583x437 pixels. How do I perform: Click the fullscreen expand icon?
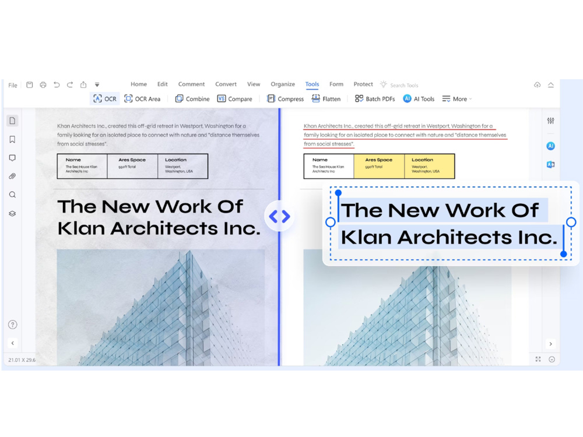coord(538,360)
